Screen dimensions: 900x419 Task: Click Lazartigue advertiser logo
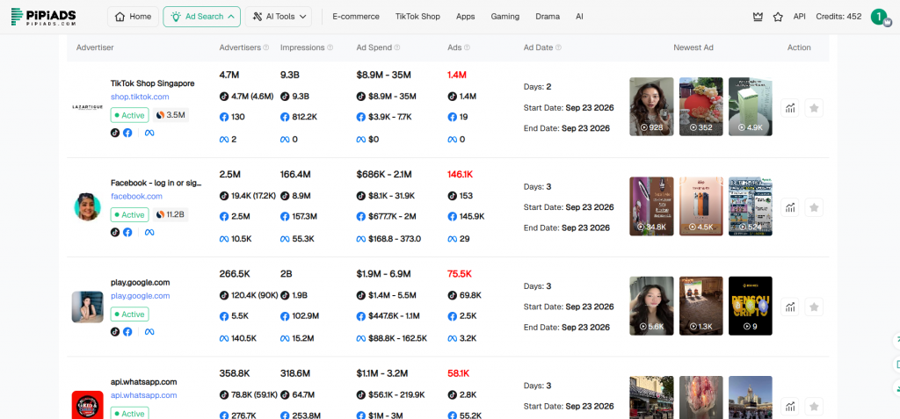(x=87, y=107)
